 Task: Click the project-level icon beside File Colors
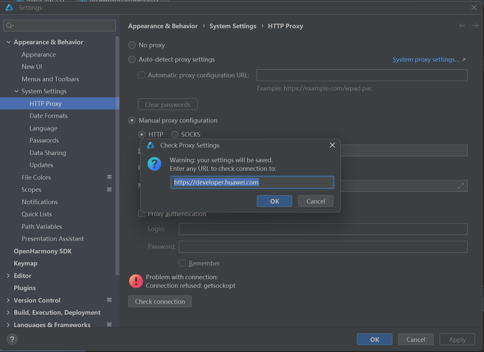pos(110,177)
